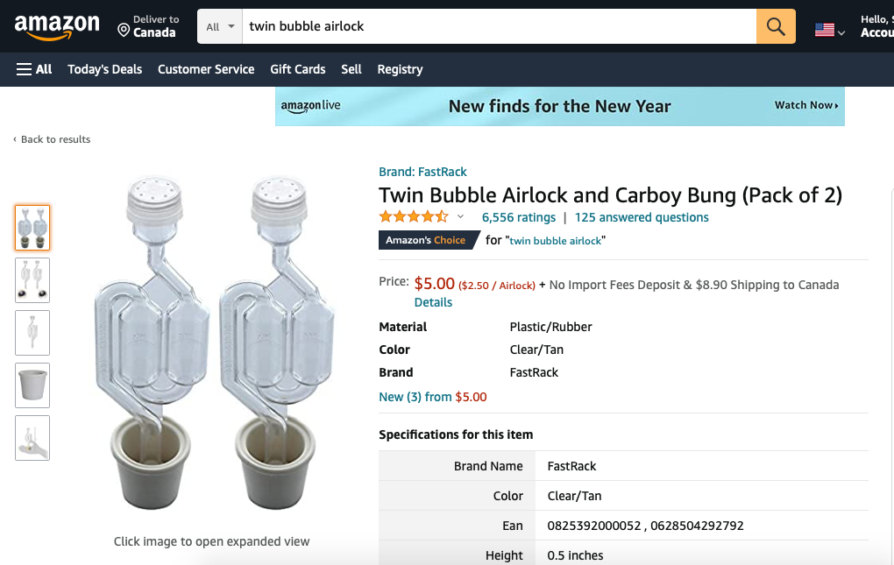Image resolution: width=894 pixels, height=565 pixels.
Task: Go to the Registry page
Action: click(400, 69)
